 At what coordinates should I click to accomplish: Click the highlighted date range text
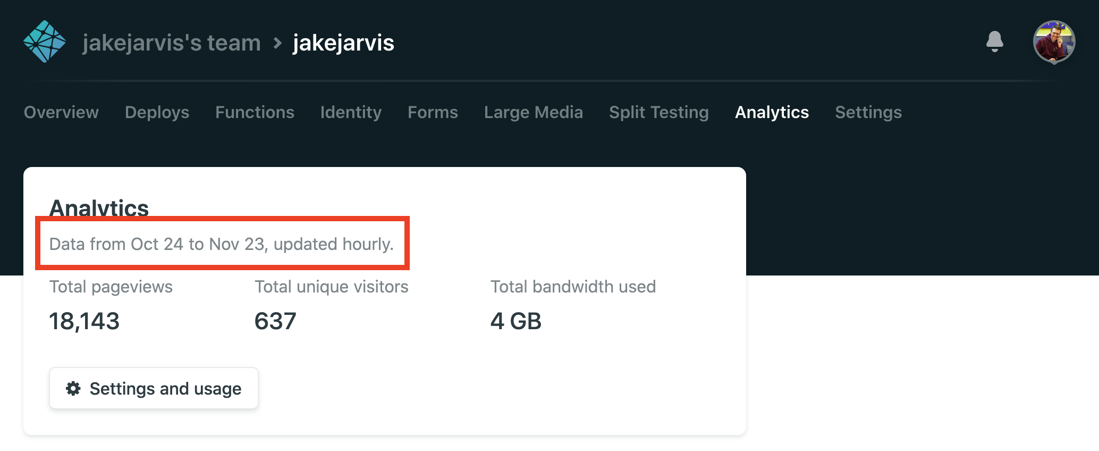click(221, 244)
